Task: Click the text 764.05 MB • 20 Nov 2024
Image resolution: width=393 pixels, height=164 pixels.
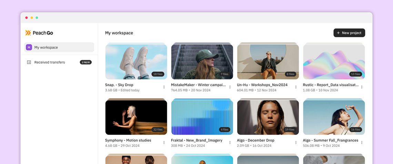Action: (x=191, y=90)
